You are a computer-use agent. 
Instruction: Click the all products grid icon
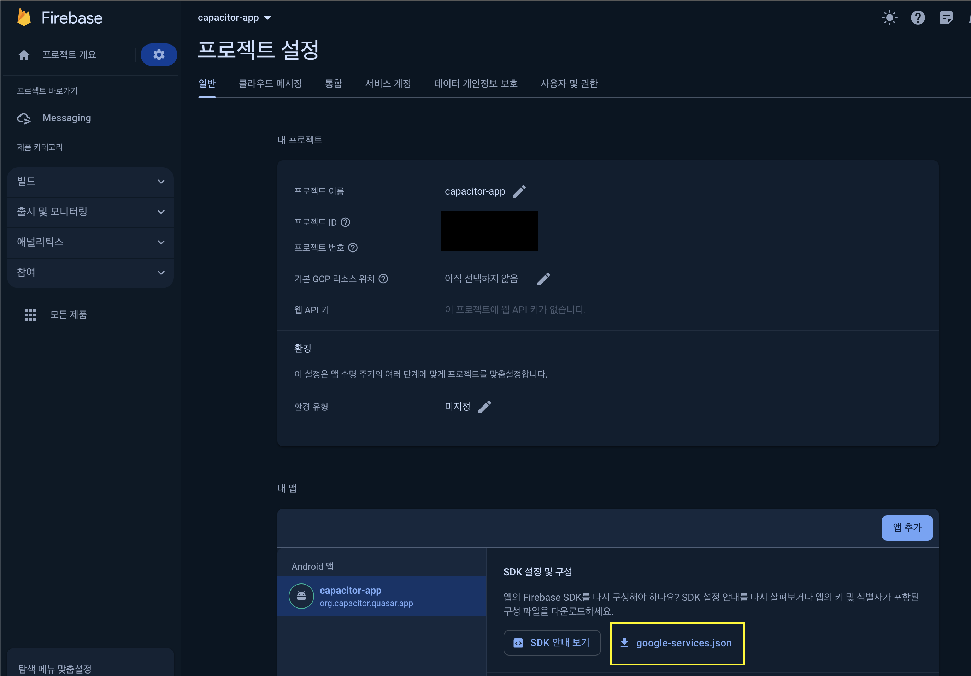tap(30, 315)
